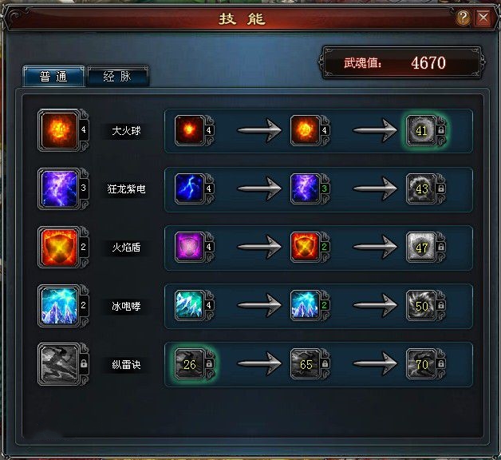Select the purple shield first-tier skill icon

pyautogui.click(x=190, y=248)
